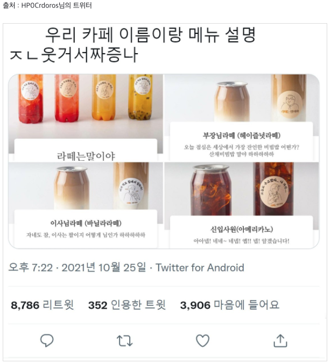
Task: Click the reply speech bubble icon
Action: (47, 340)
